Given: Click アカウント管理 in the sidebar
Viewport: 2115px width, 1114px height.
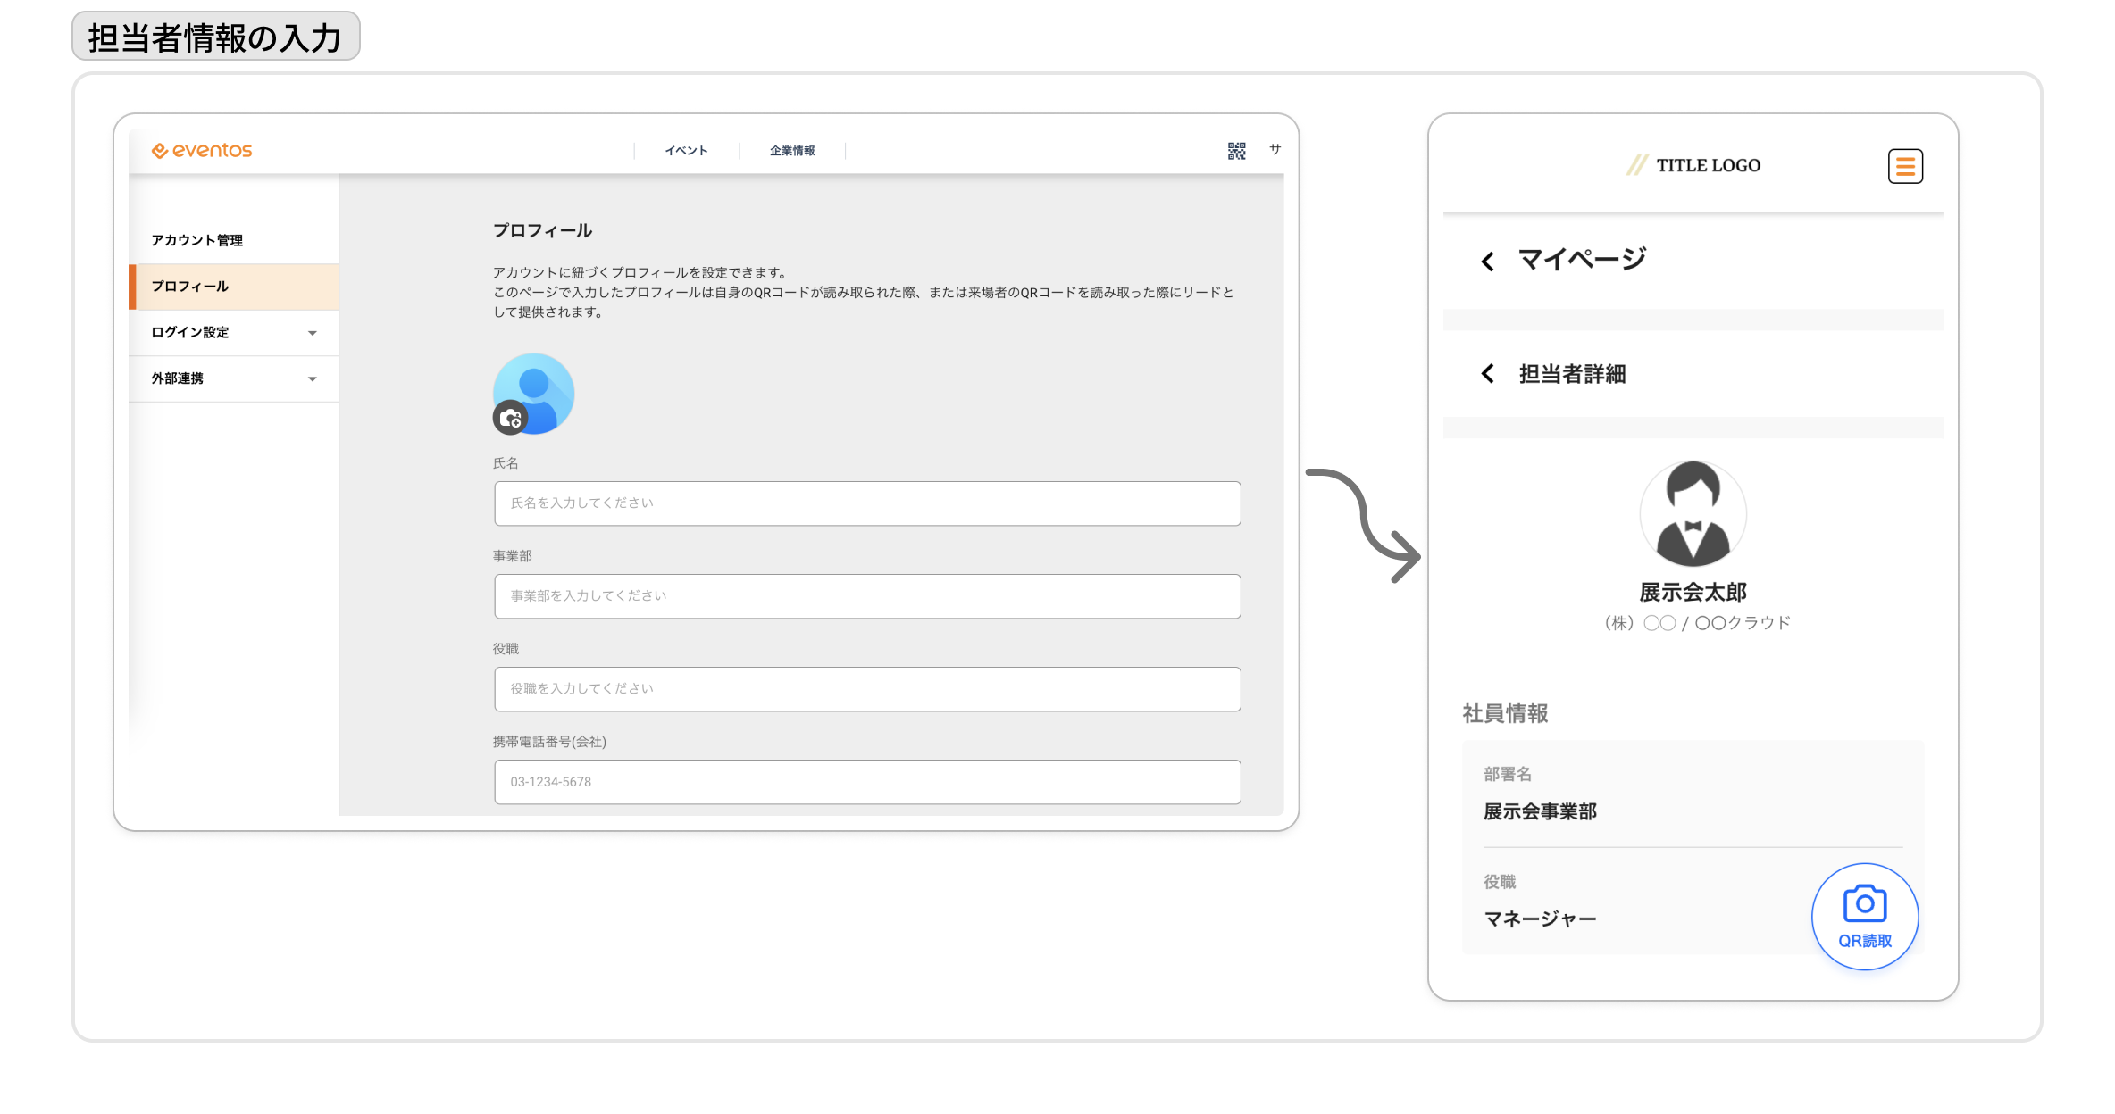Looking at the screenshot, I should 197,240.
